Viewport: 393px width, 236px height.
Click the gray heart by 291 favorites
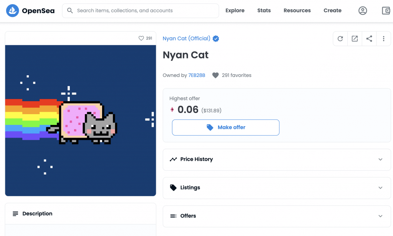[215, 75]
